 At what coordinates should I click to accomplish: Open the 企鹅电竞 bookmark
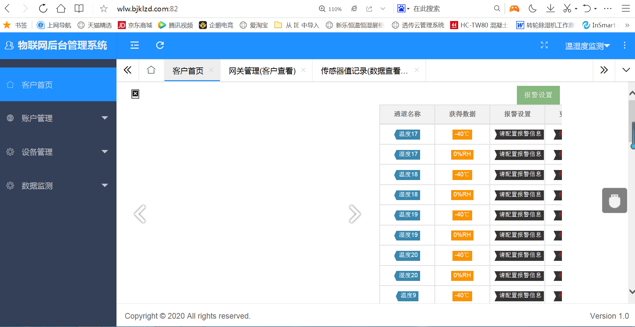(216, 25)
